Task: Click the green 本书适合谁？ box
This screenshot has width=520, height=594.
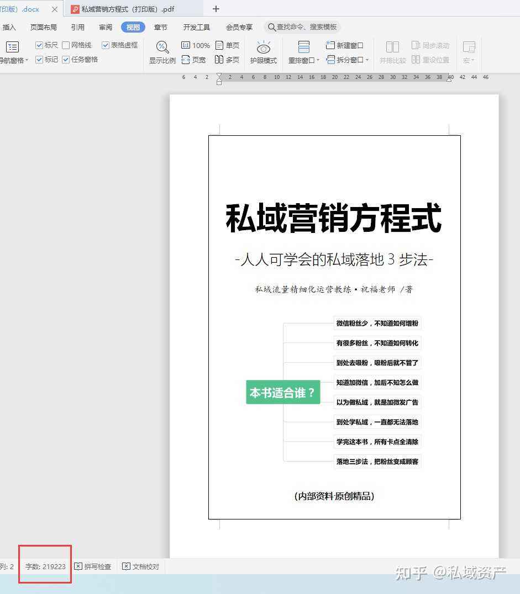Action: tap(283, 393)
